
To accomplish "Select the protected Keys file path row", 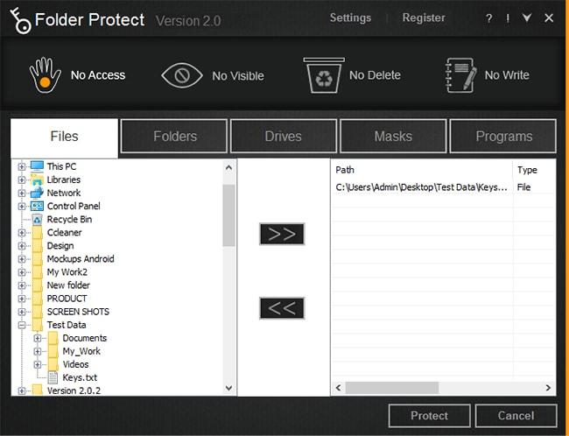I will click(443, 187).
